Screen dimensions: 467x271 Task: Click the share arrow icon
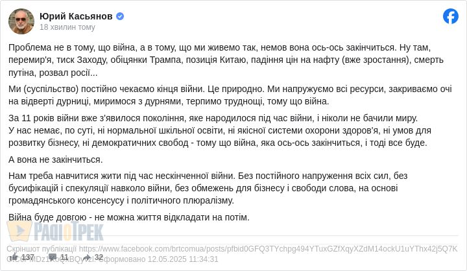pyautogui.click(x=88, y=257)
